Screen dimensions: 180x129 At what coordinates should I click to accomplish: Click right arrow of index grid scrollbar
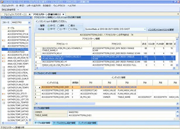(x=177, y=104)
